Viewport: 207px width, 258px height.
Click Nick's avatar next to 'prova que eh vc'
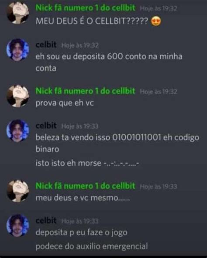point(17,96)
